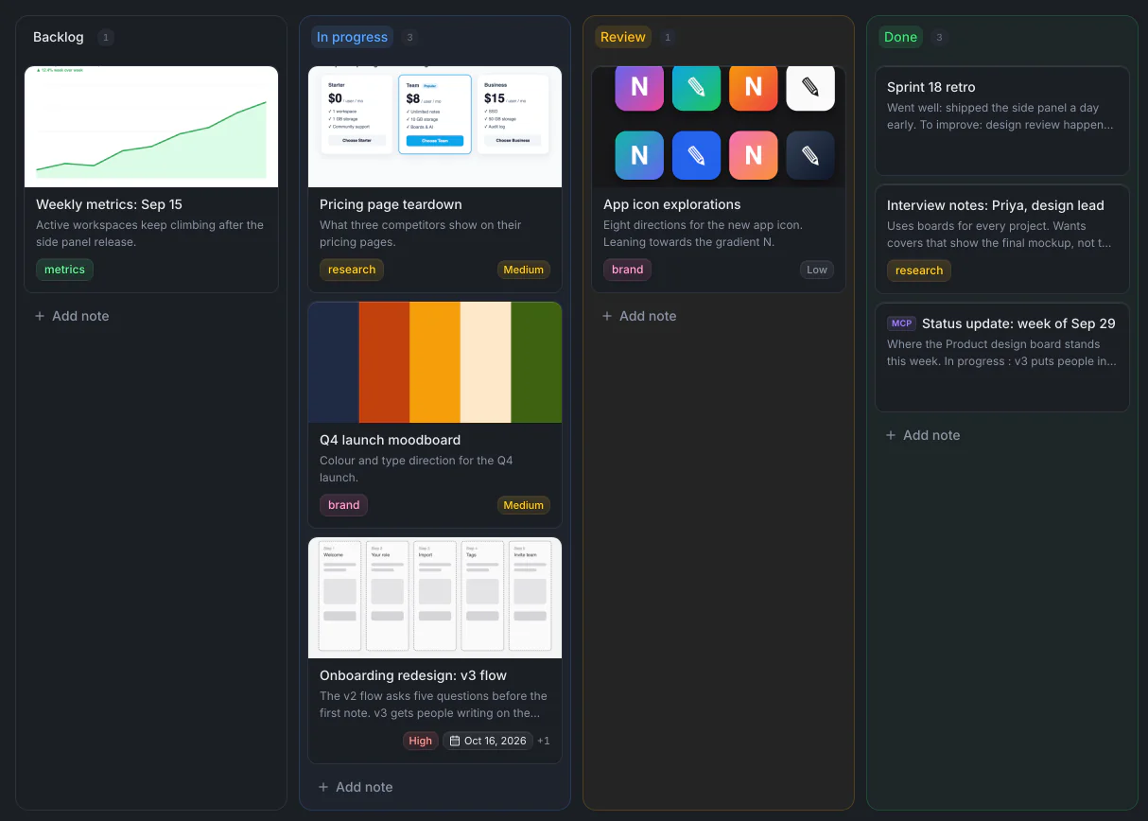The image size is (1148, 821).
Task: Add a note to the Review column
Action: tap(639, 316)
